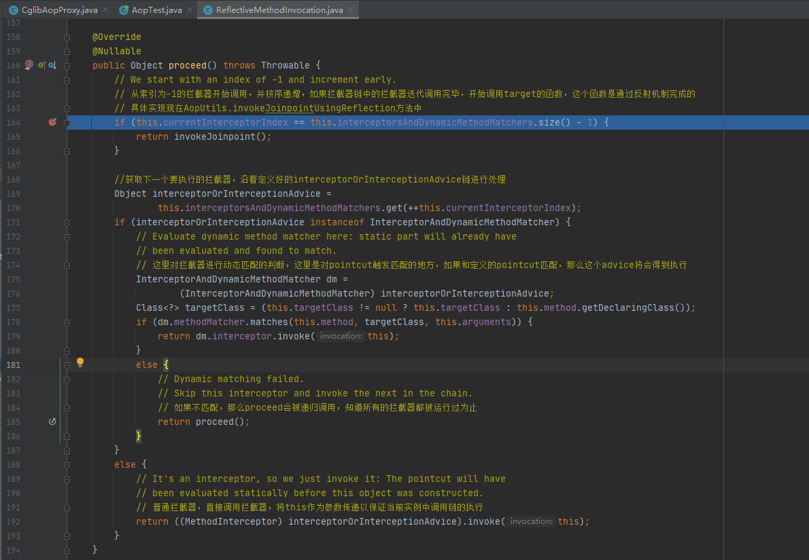Click the recursive proceed() call on line 185
The width and height of the screenshot is (809, 560).
pos(220,422)
